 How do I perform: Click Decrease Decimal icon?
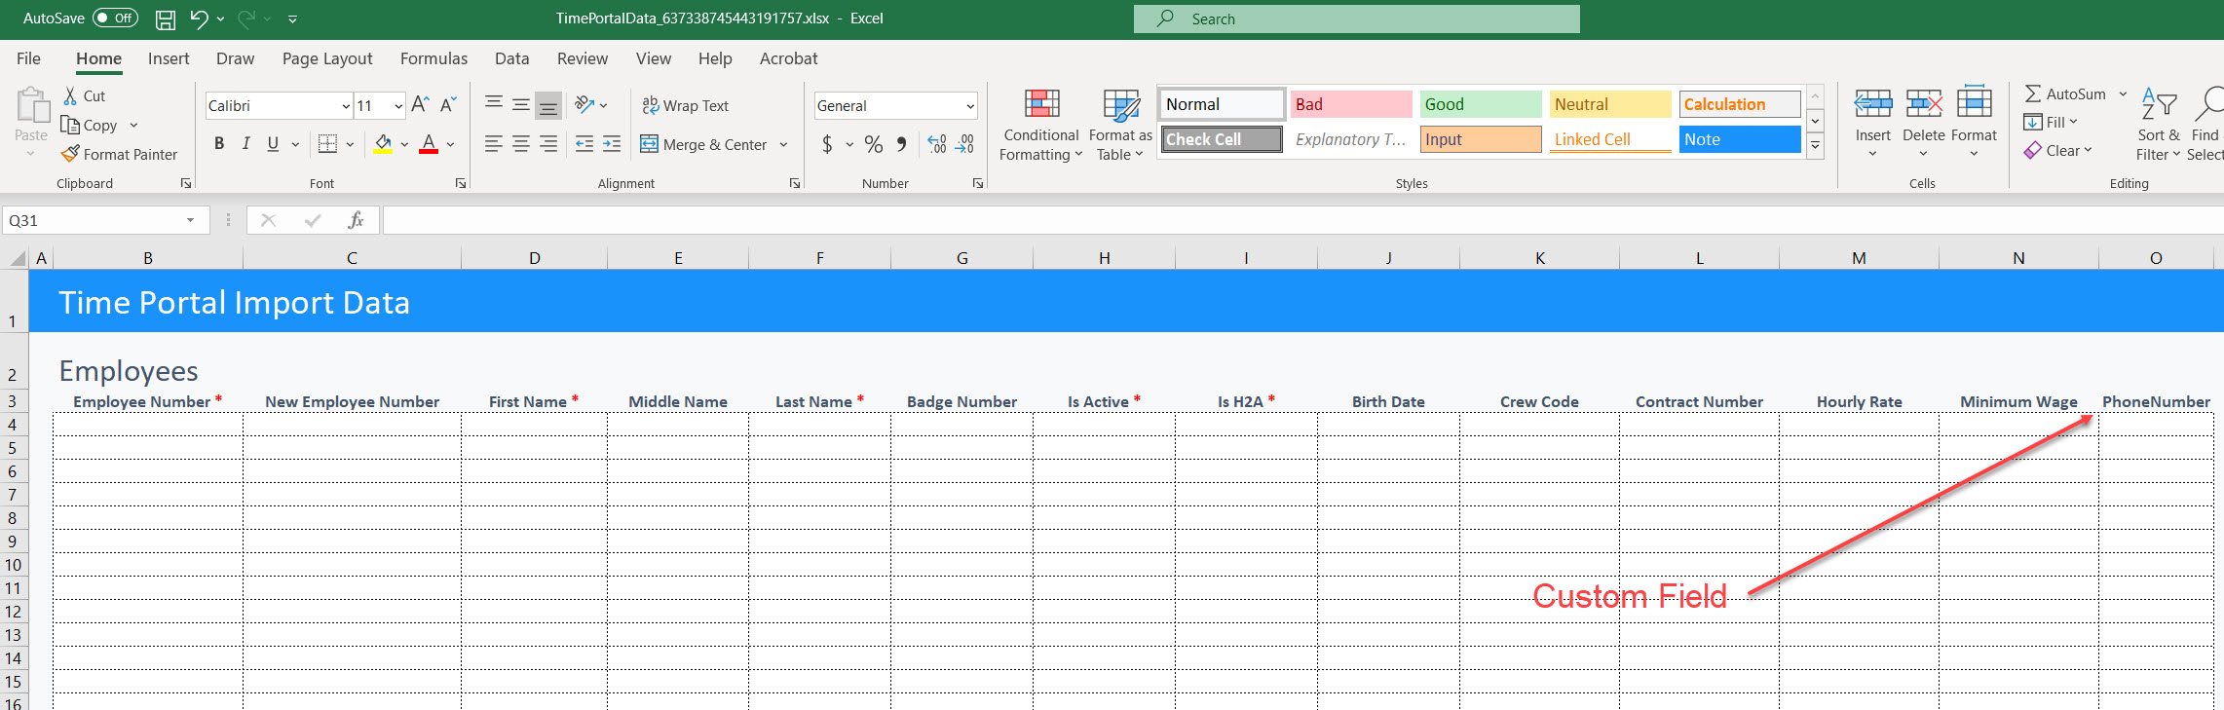pos(964,144)
